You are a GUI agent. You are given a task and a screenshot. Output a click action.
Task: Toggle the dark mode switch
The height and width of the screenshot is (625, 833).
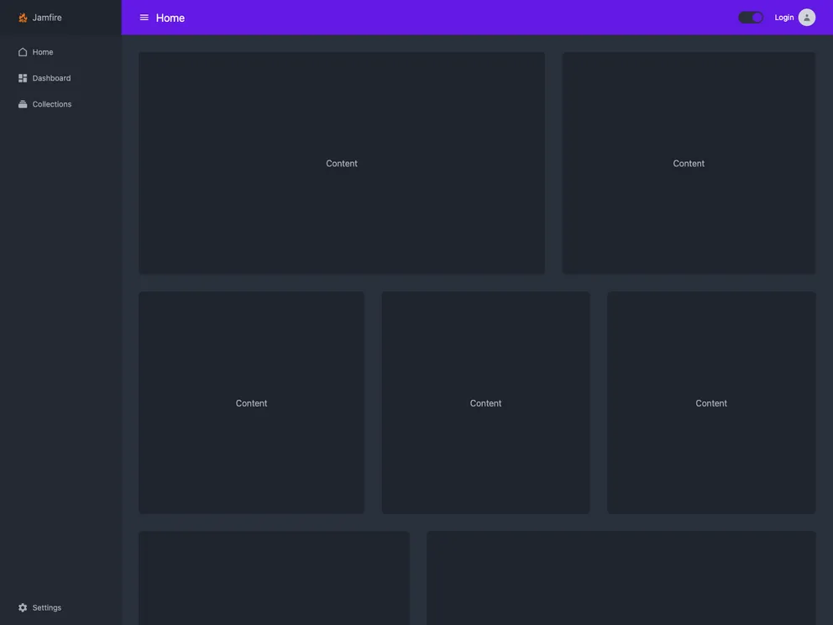(751, 18)
